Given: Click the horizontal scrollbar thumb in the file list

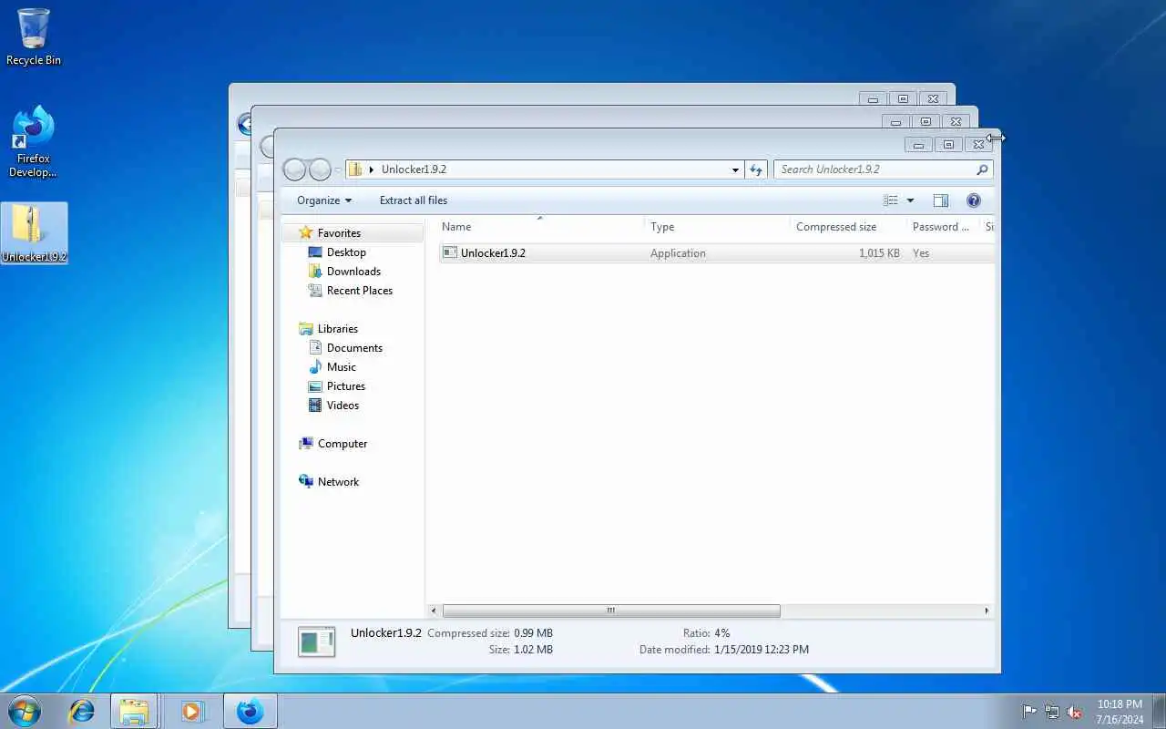Looking at the screenshot, I should click(x=610, y=611).
